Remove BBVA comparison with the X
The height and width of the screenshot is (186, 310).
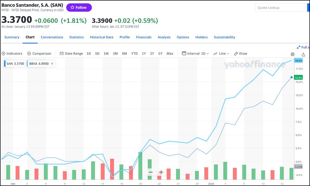click(52, 64)
